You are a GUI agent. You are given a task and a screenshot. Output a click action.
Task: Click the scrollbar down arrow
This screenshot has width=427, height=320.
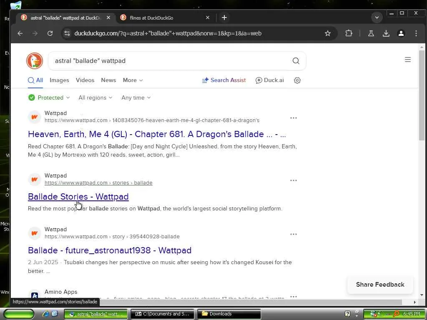(422, 295)
